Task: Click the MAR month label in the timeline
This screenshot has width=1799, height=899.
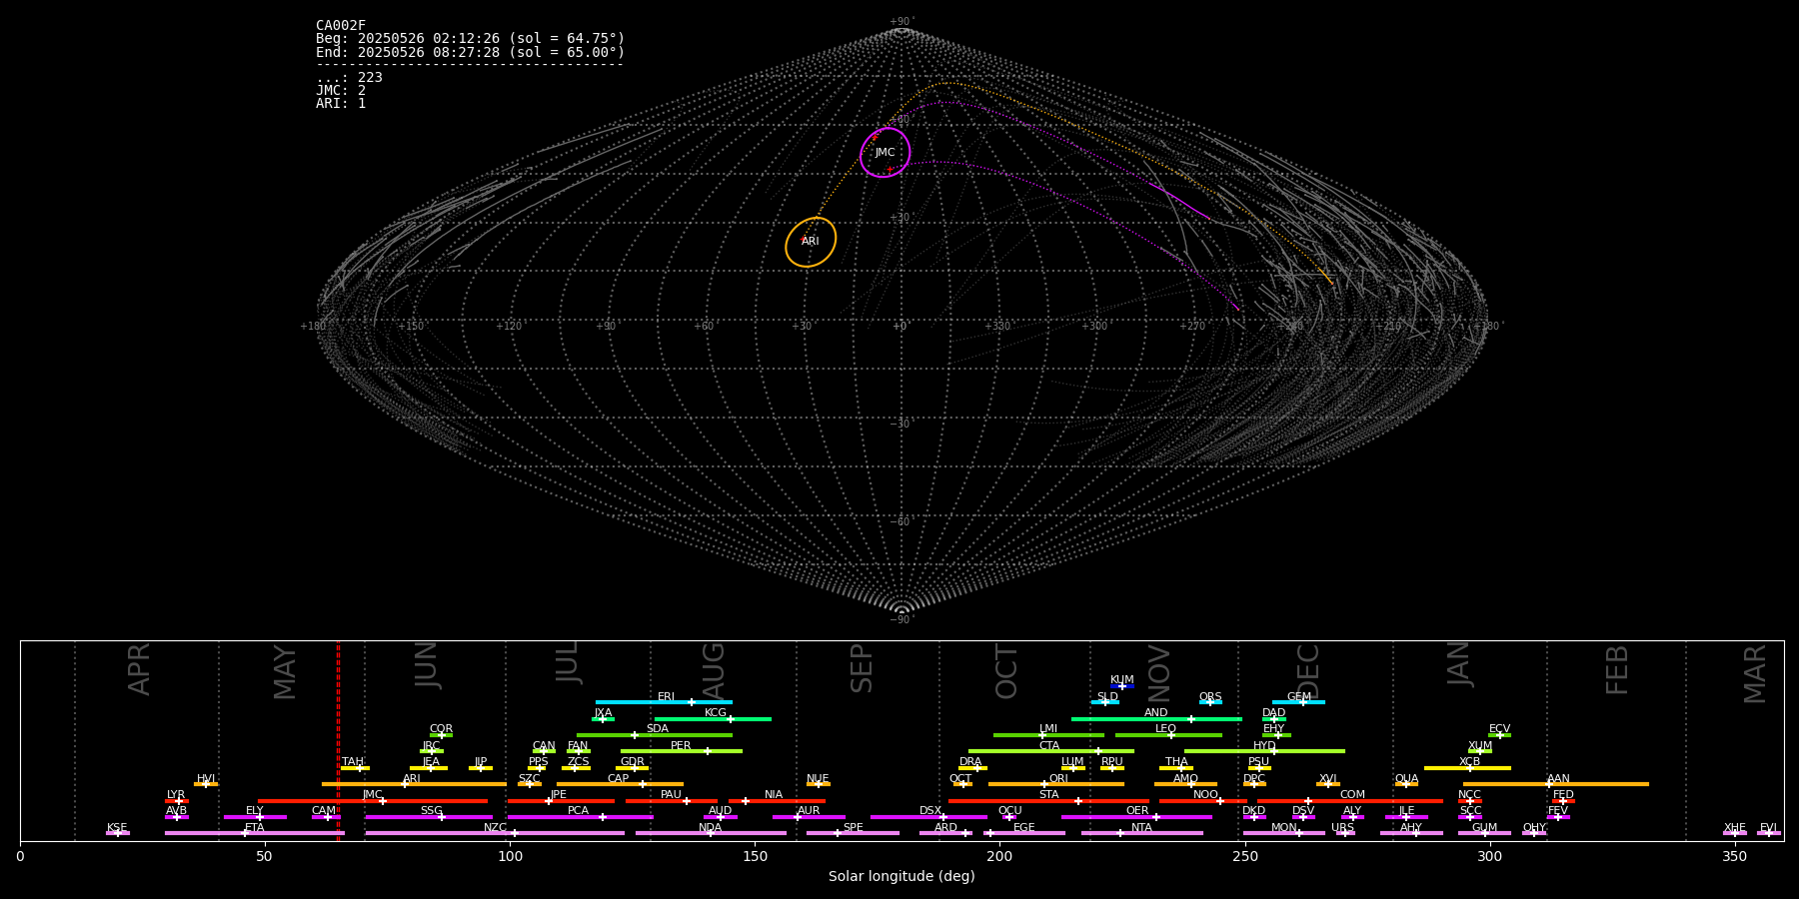Action: click(x=1755, y=674)
